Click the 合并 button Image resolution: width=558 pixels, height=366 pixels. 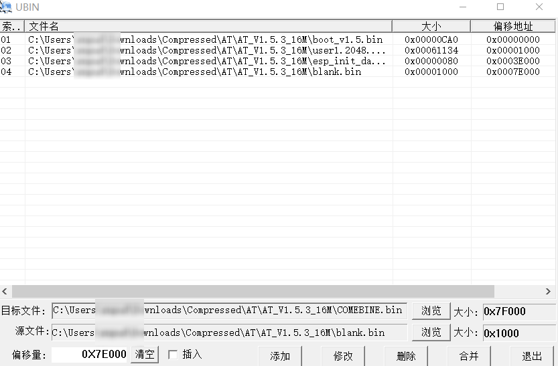[x=469, y=356]
